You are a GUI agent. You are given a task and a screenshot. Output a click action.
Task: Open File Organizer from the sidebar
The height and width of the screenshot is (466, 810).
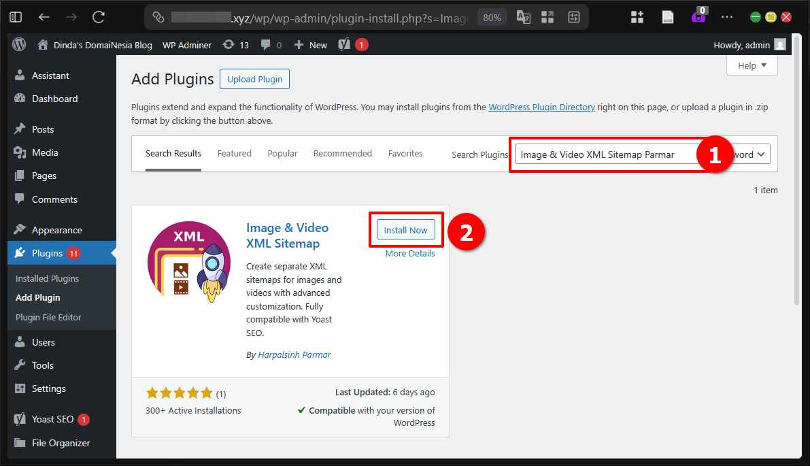(x=61, y=443)
